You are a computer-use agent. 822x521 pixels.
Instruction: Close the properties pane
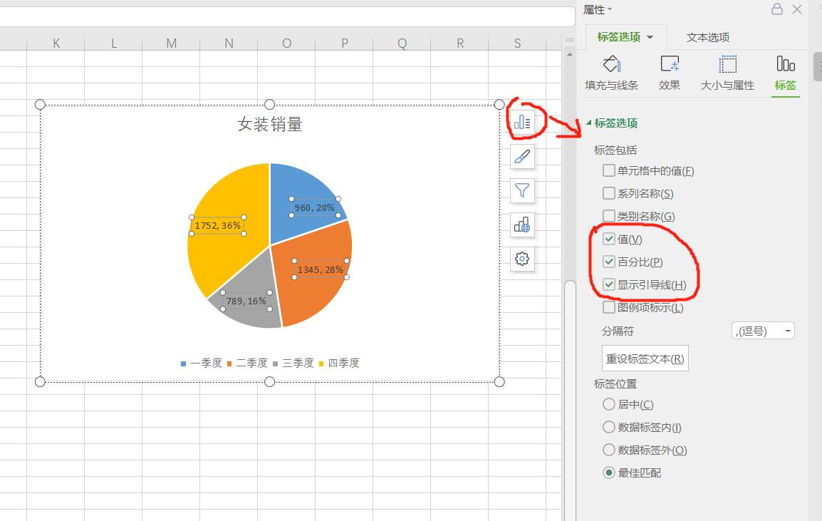click(x=797, y=9)
